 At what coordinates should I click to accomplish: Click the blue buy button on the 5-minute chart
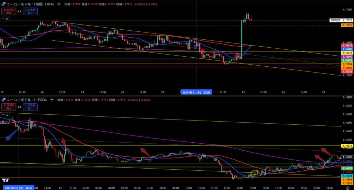[30, 107]
